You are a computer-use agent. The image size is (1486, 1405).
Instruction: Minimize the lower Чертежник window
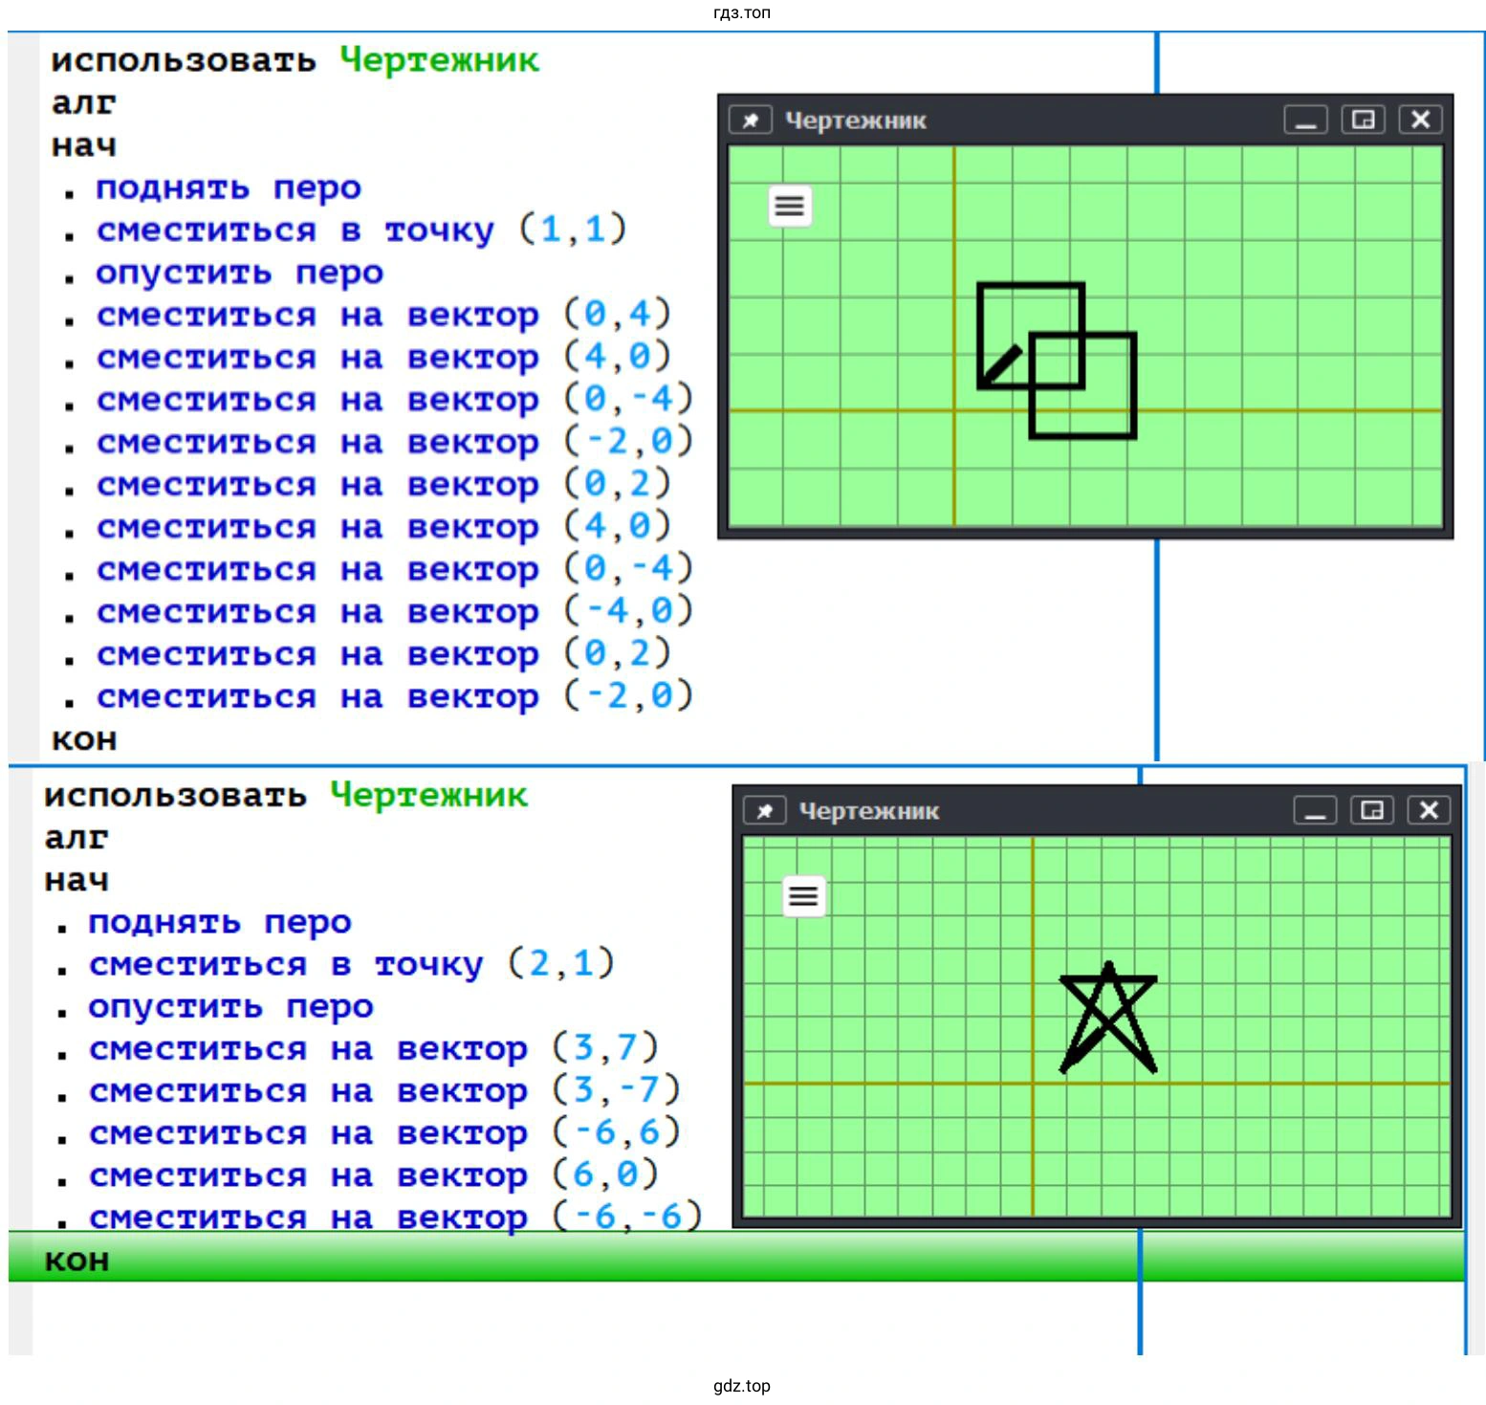(1315, 810)
